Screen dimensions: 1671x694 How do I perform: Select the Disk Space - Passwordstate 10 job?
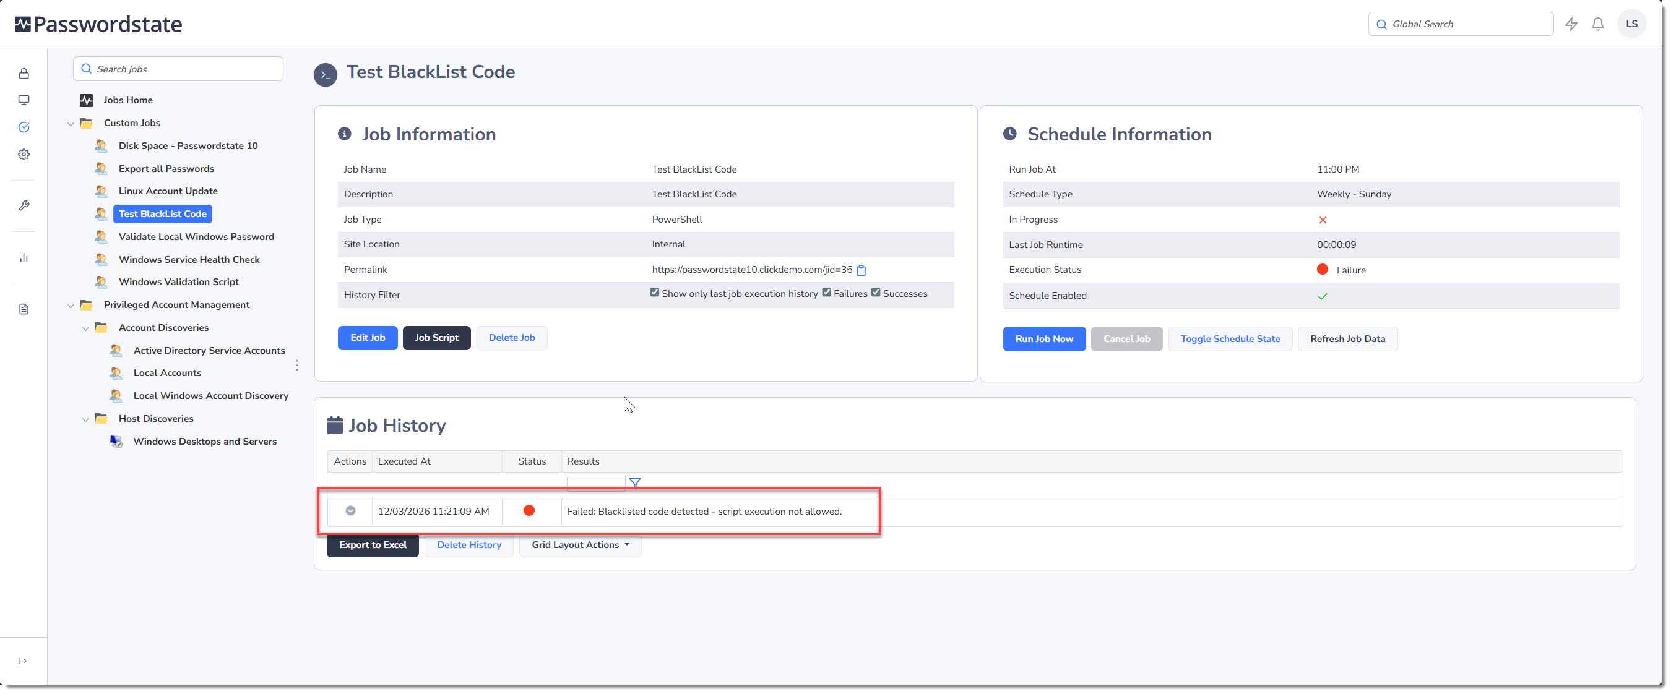pyautogui.click(x=188, y=146)
